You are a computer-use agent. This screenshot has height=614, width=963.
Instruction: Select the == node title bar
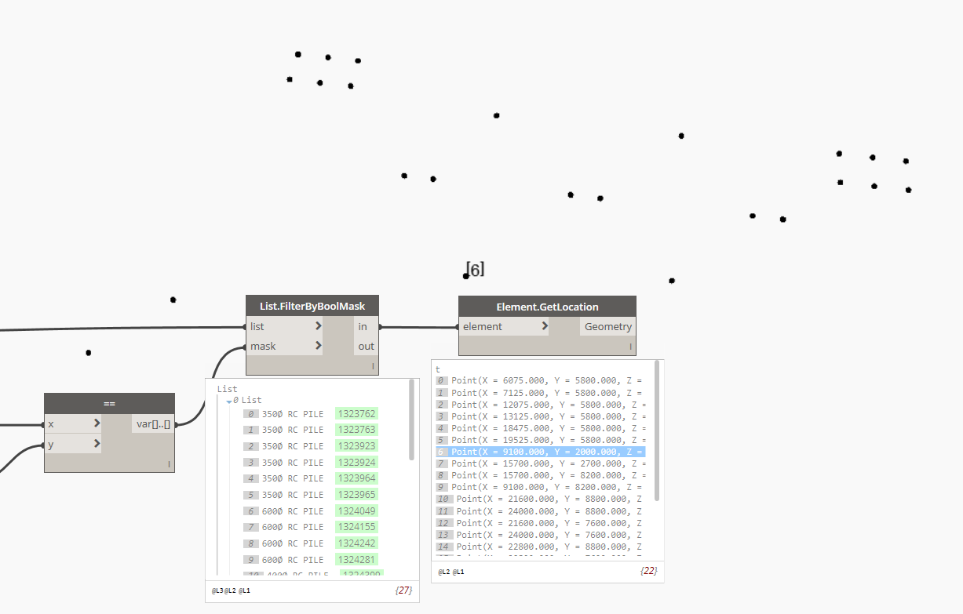(109, 404)
